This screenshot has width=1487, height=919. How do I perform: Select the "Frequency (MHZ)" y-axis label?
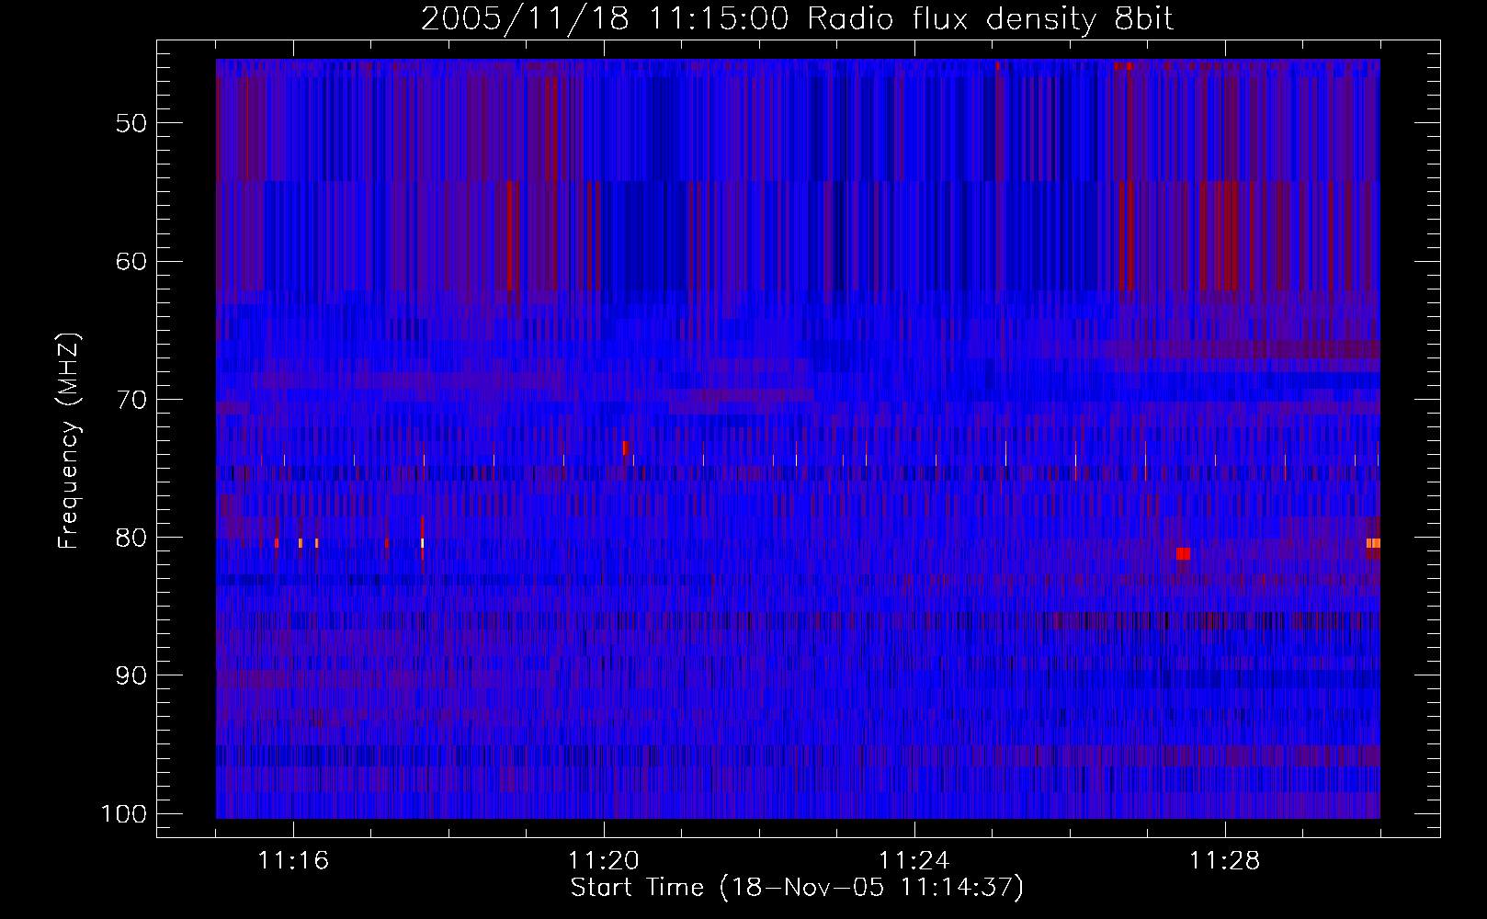[69, 441]
